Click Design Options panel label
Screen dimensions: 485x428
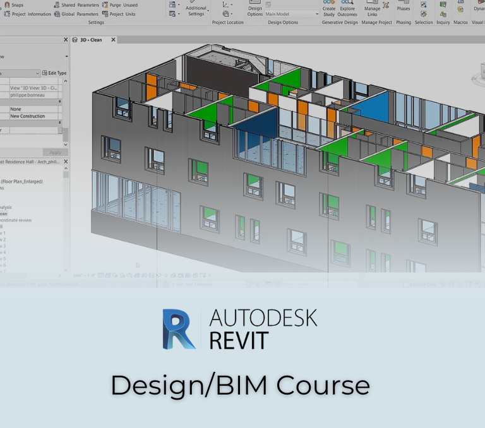pos(283,23)
